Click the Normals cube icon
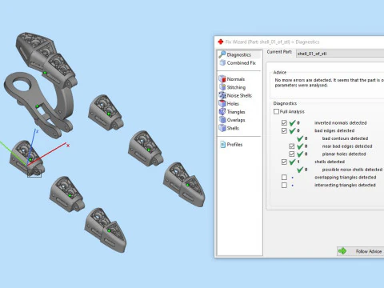The height and width of the screenshot is (288, 384). click(x=222, y=79)
